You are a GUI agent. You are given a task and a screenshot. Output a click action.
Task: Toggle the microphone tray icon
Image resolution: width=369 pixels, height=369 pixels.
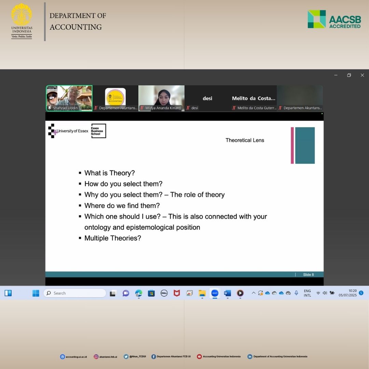pos(296,293)
